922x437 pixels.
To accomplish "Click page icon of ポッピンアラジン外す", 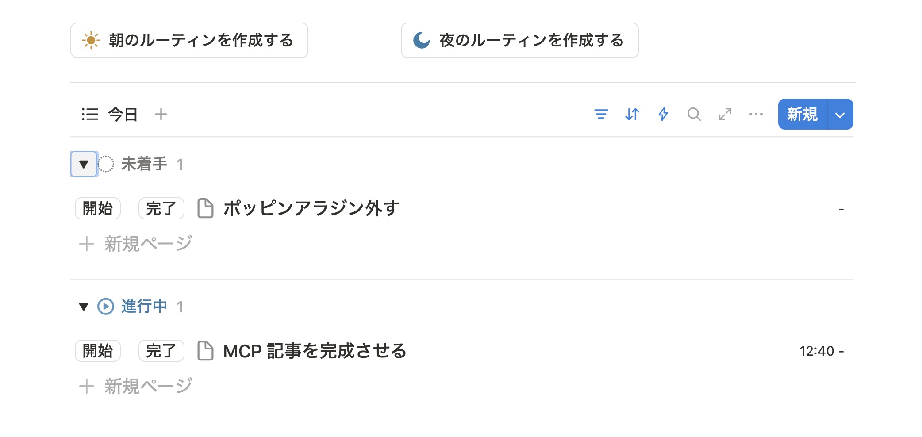I will coord(205,208).
